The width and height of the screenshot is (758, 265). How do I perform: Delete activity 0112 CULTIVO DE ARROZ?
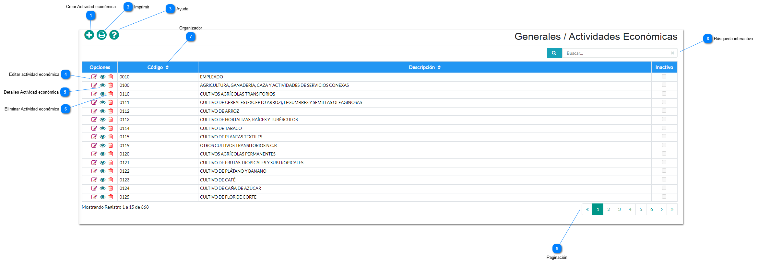pos(111,111)
